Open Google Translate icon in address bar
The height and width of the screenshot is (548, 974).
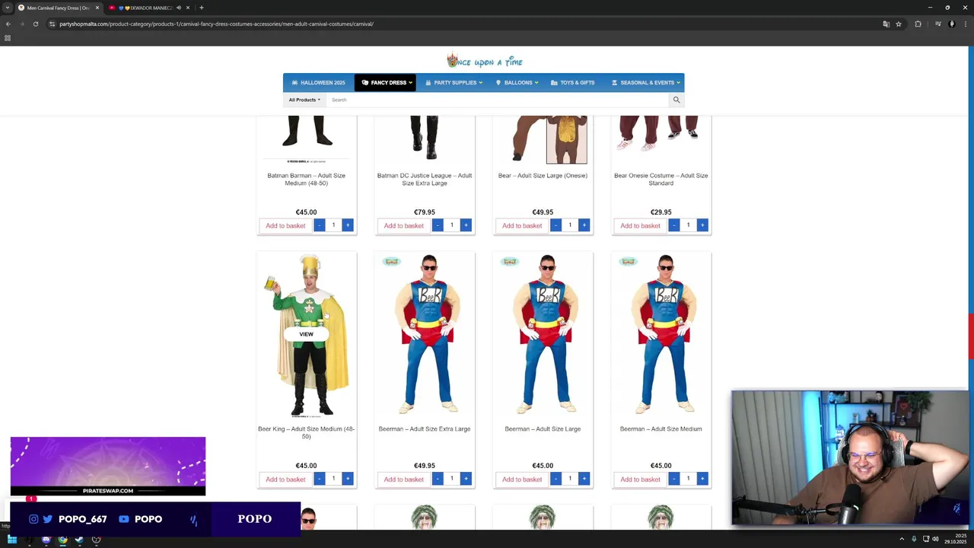point(886,24)
